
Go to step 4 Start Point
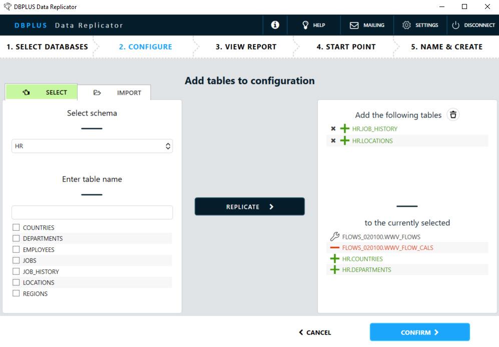pos(346,47)
